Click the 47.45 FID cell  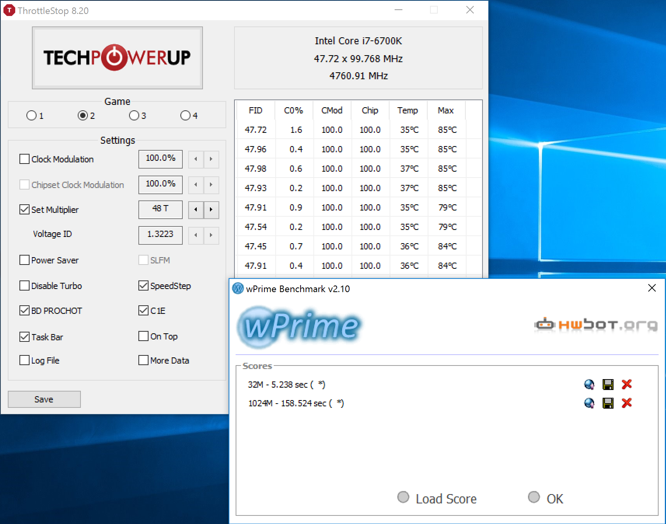[x=256, y=246]
